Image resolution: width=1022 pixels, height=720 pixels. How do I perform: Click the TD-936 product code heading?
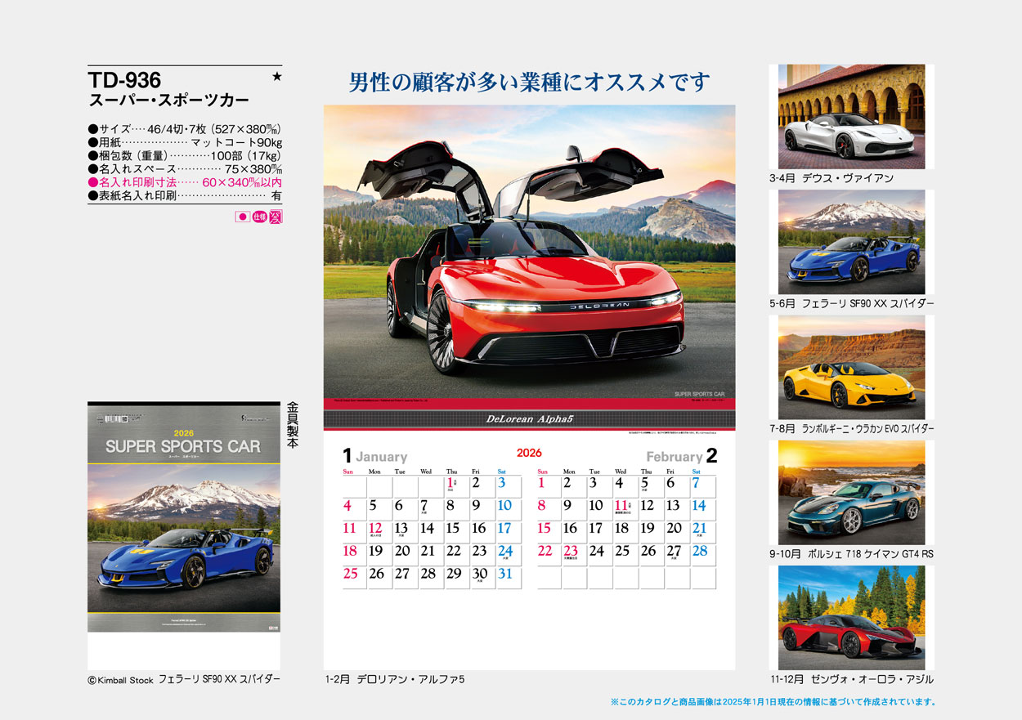coord(124,80)
